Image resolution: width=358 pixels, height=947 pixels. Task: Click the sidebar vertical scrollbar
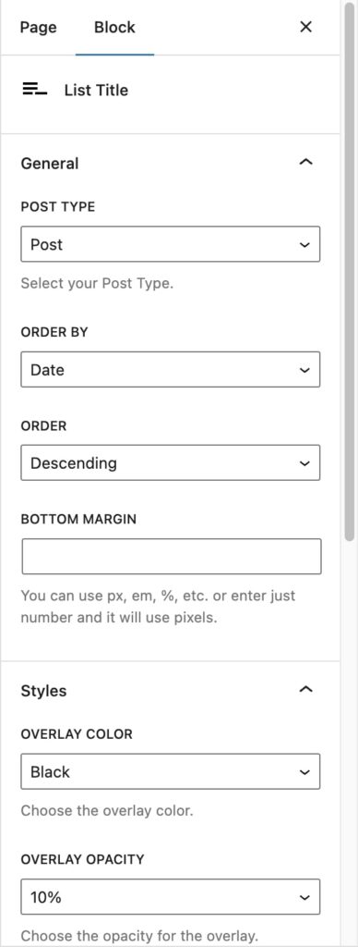click(350, 272)
